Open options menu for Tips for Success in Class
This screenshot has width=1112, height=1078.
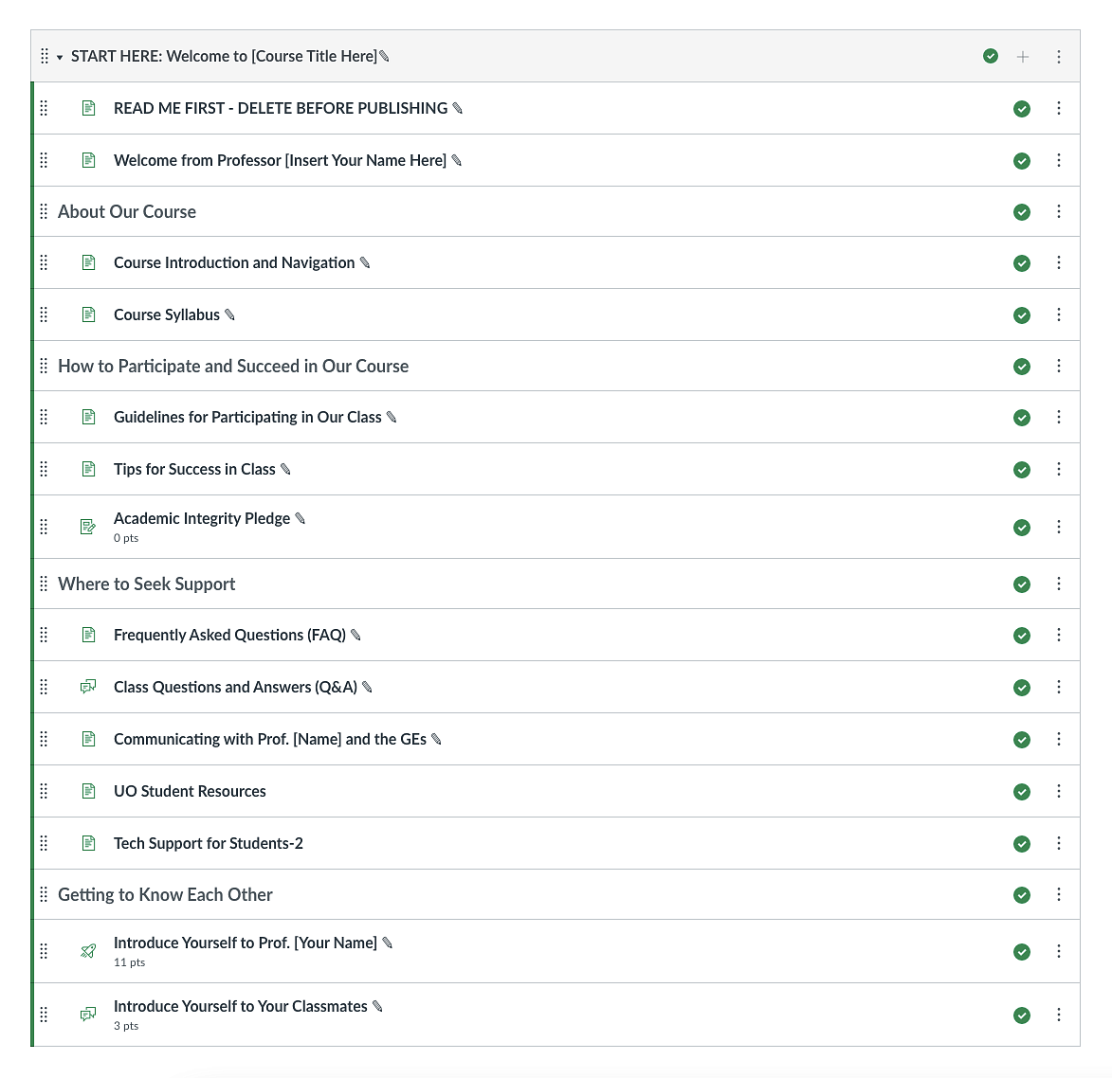(1059, 469)
